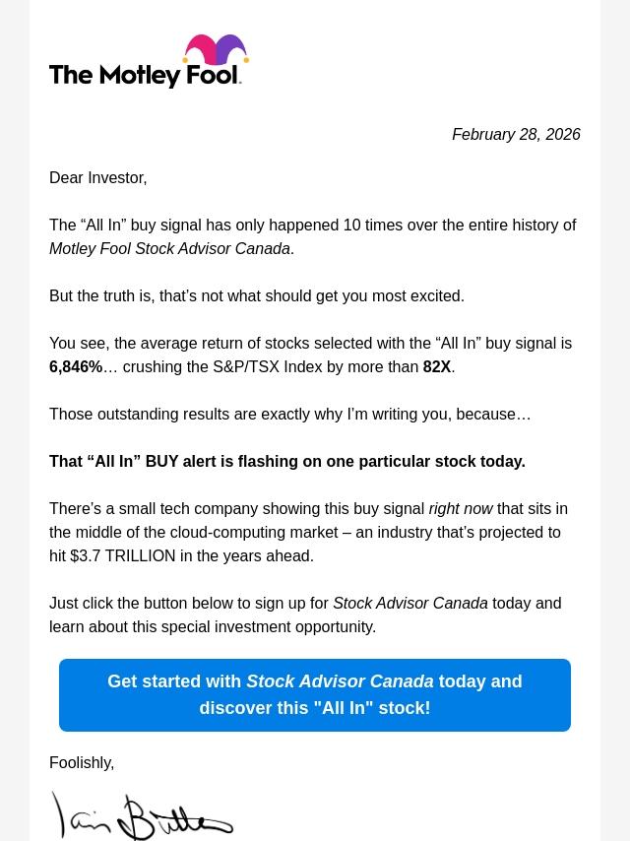
Task: Click the italic "right now" phrase
Action: (461, 508)
